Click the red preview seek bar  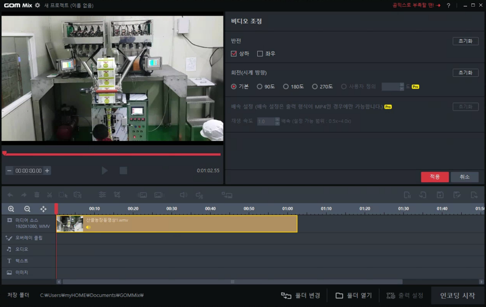click(x=112, y=154)
